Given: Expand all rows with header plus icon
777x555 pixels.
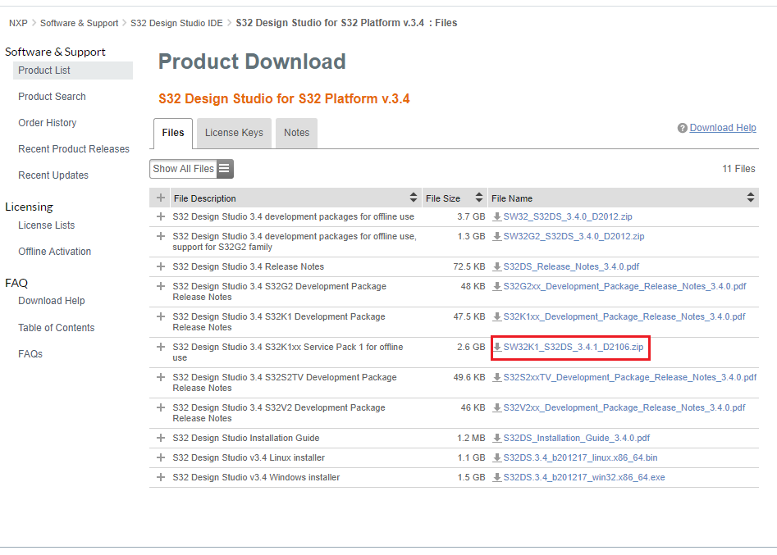Looking at the screenshot, I should pyautogui.click(x=161, y=198).
